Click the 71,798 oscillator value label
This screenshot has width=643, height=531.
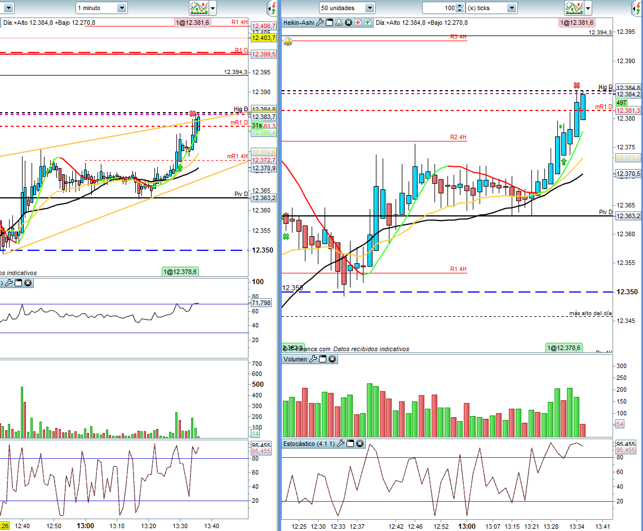click(x=261, y=303)
